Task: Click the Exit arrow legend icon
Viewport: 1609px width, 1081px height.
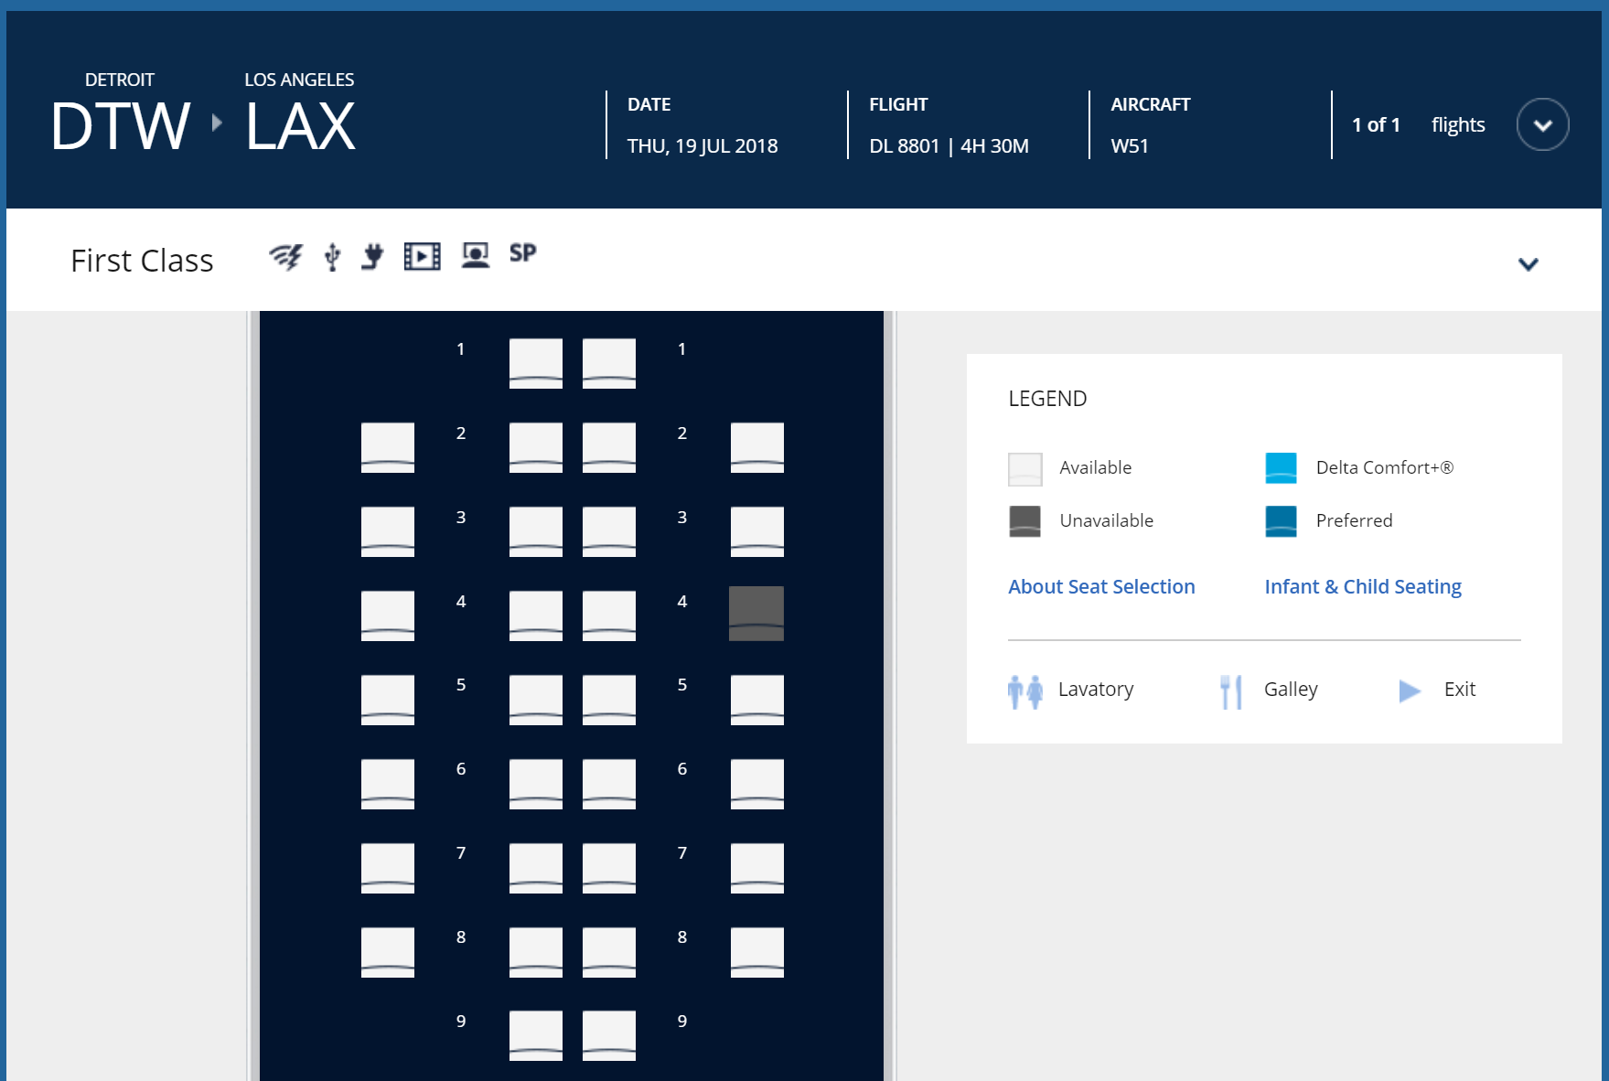Action: point(1409,690)
